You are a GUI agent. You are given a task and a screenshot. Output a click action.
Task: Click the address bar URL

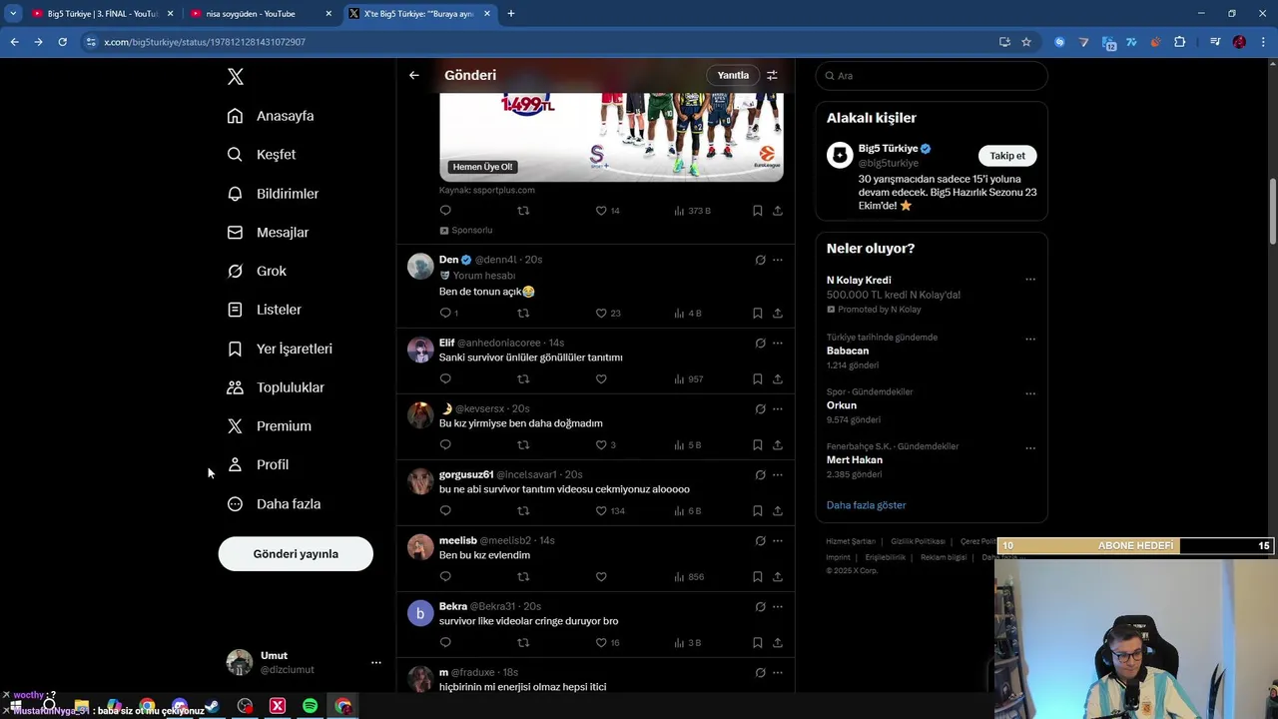click(205, 42)
